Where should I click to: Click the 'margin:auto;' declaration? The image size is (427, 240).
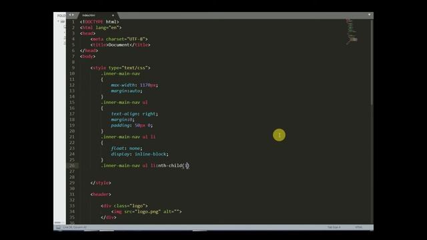click(127, 91)
